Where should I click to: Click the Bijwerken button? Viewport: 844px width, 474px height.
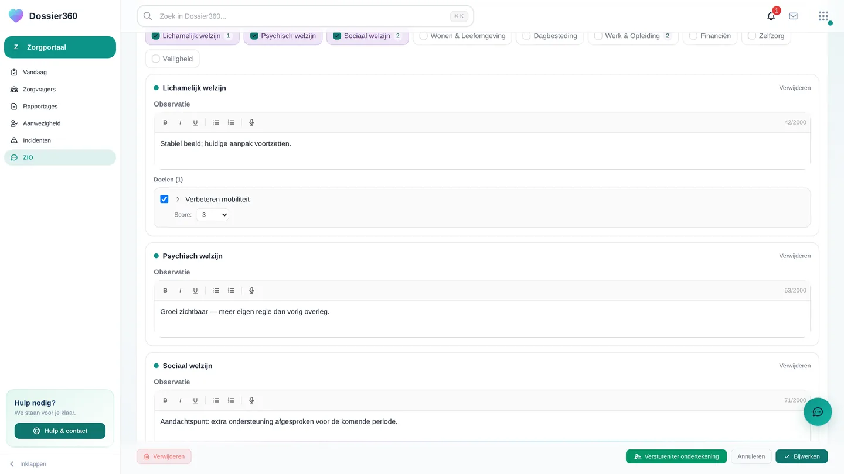pyautogui.click(x=801, y=456)
